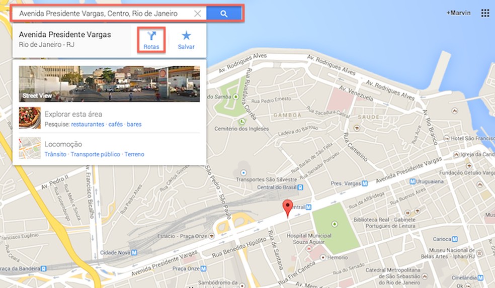Screen dimensions: 495x288
Task: Click the blue search magnifier button
Action: (224, 14)
